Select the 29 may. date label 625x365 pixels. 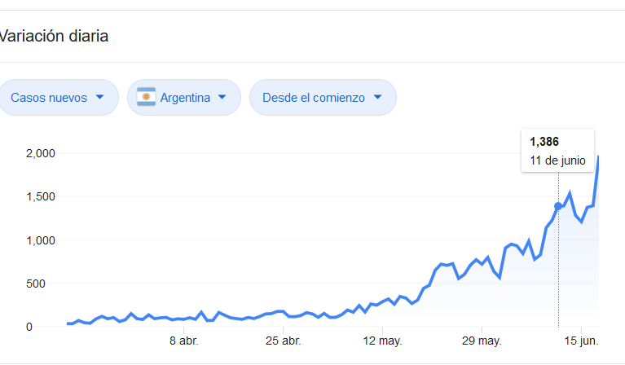coord(482,341)
